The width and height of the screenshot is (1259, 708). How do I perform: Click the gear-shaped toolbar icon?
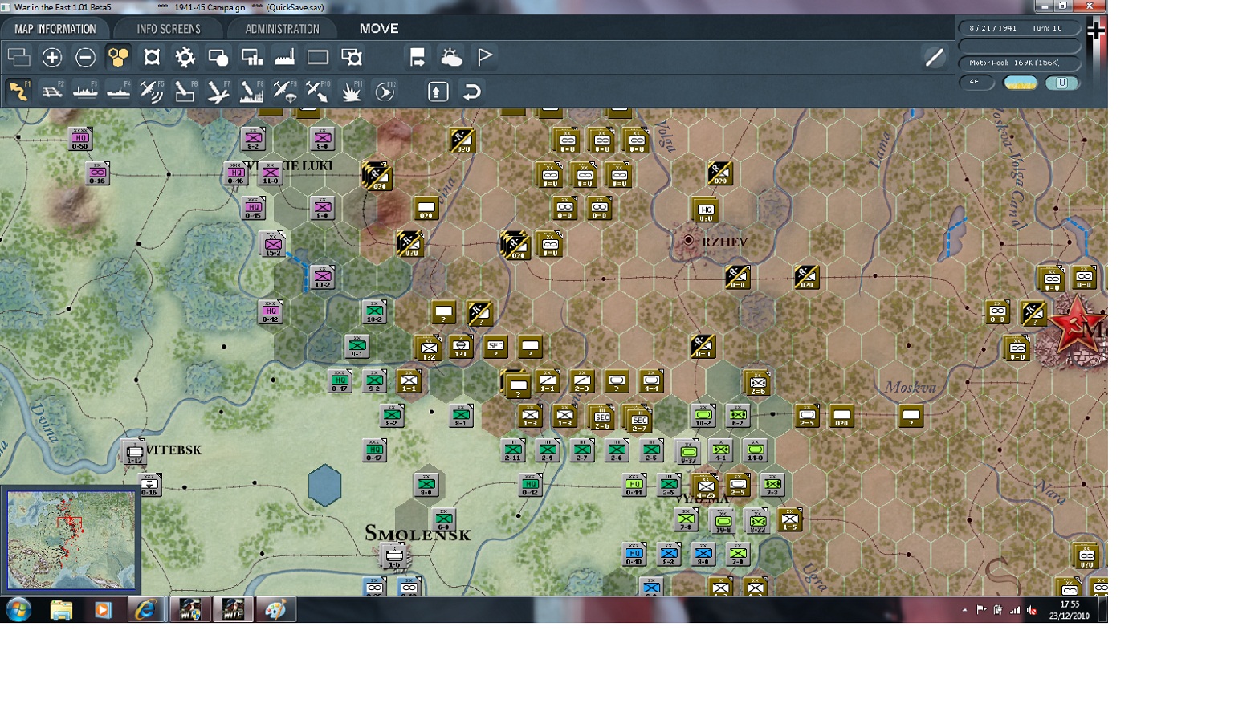pos(185,57)
